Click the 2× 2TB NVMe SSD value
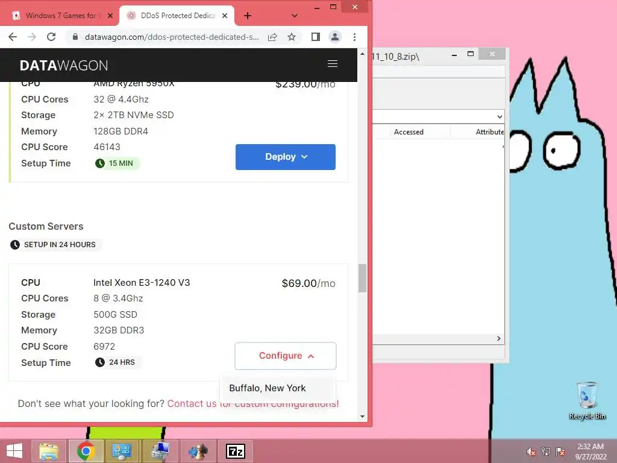The height and width of the screenshot is (463, 617). [134, 115]
